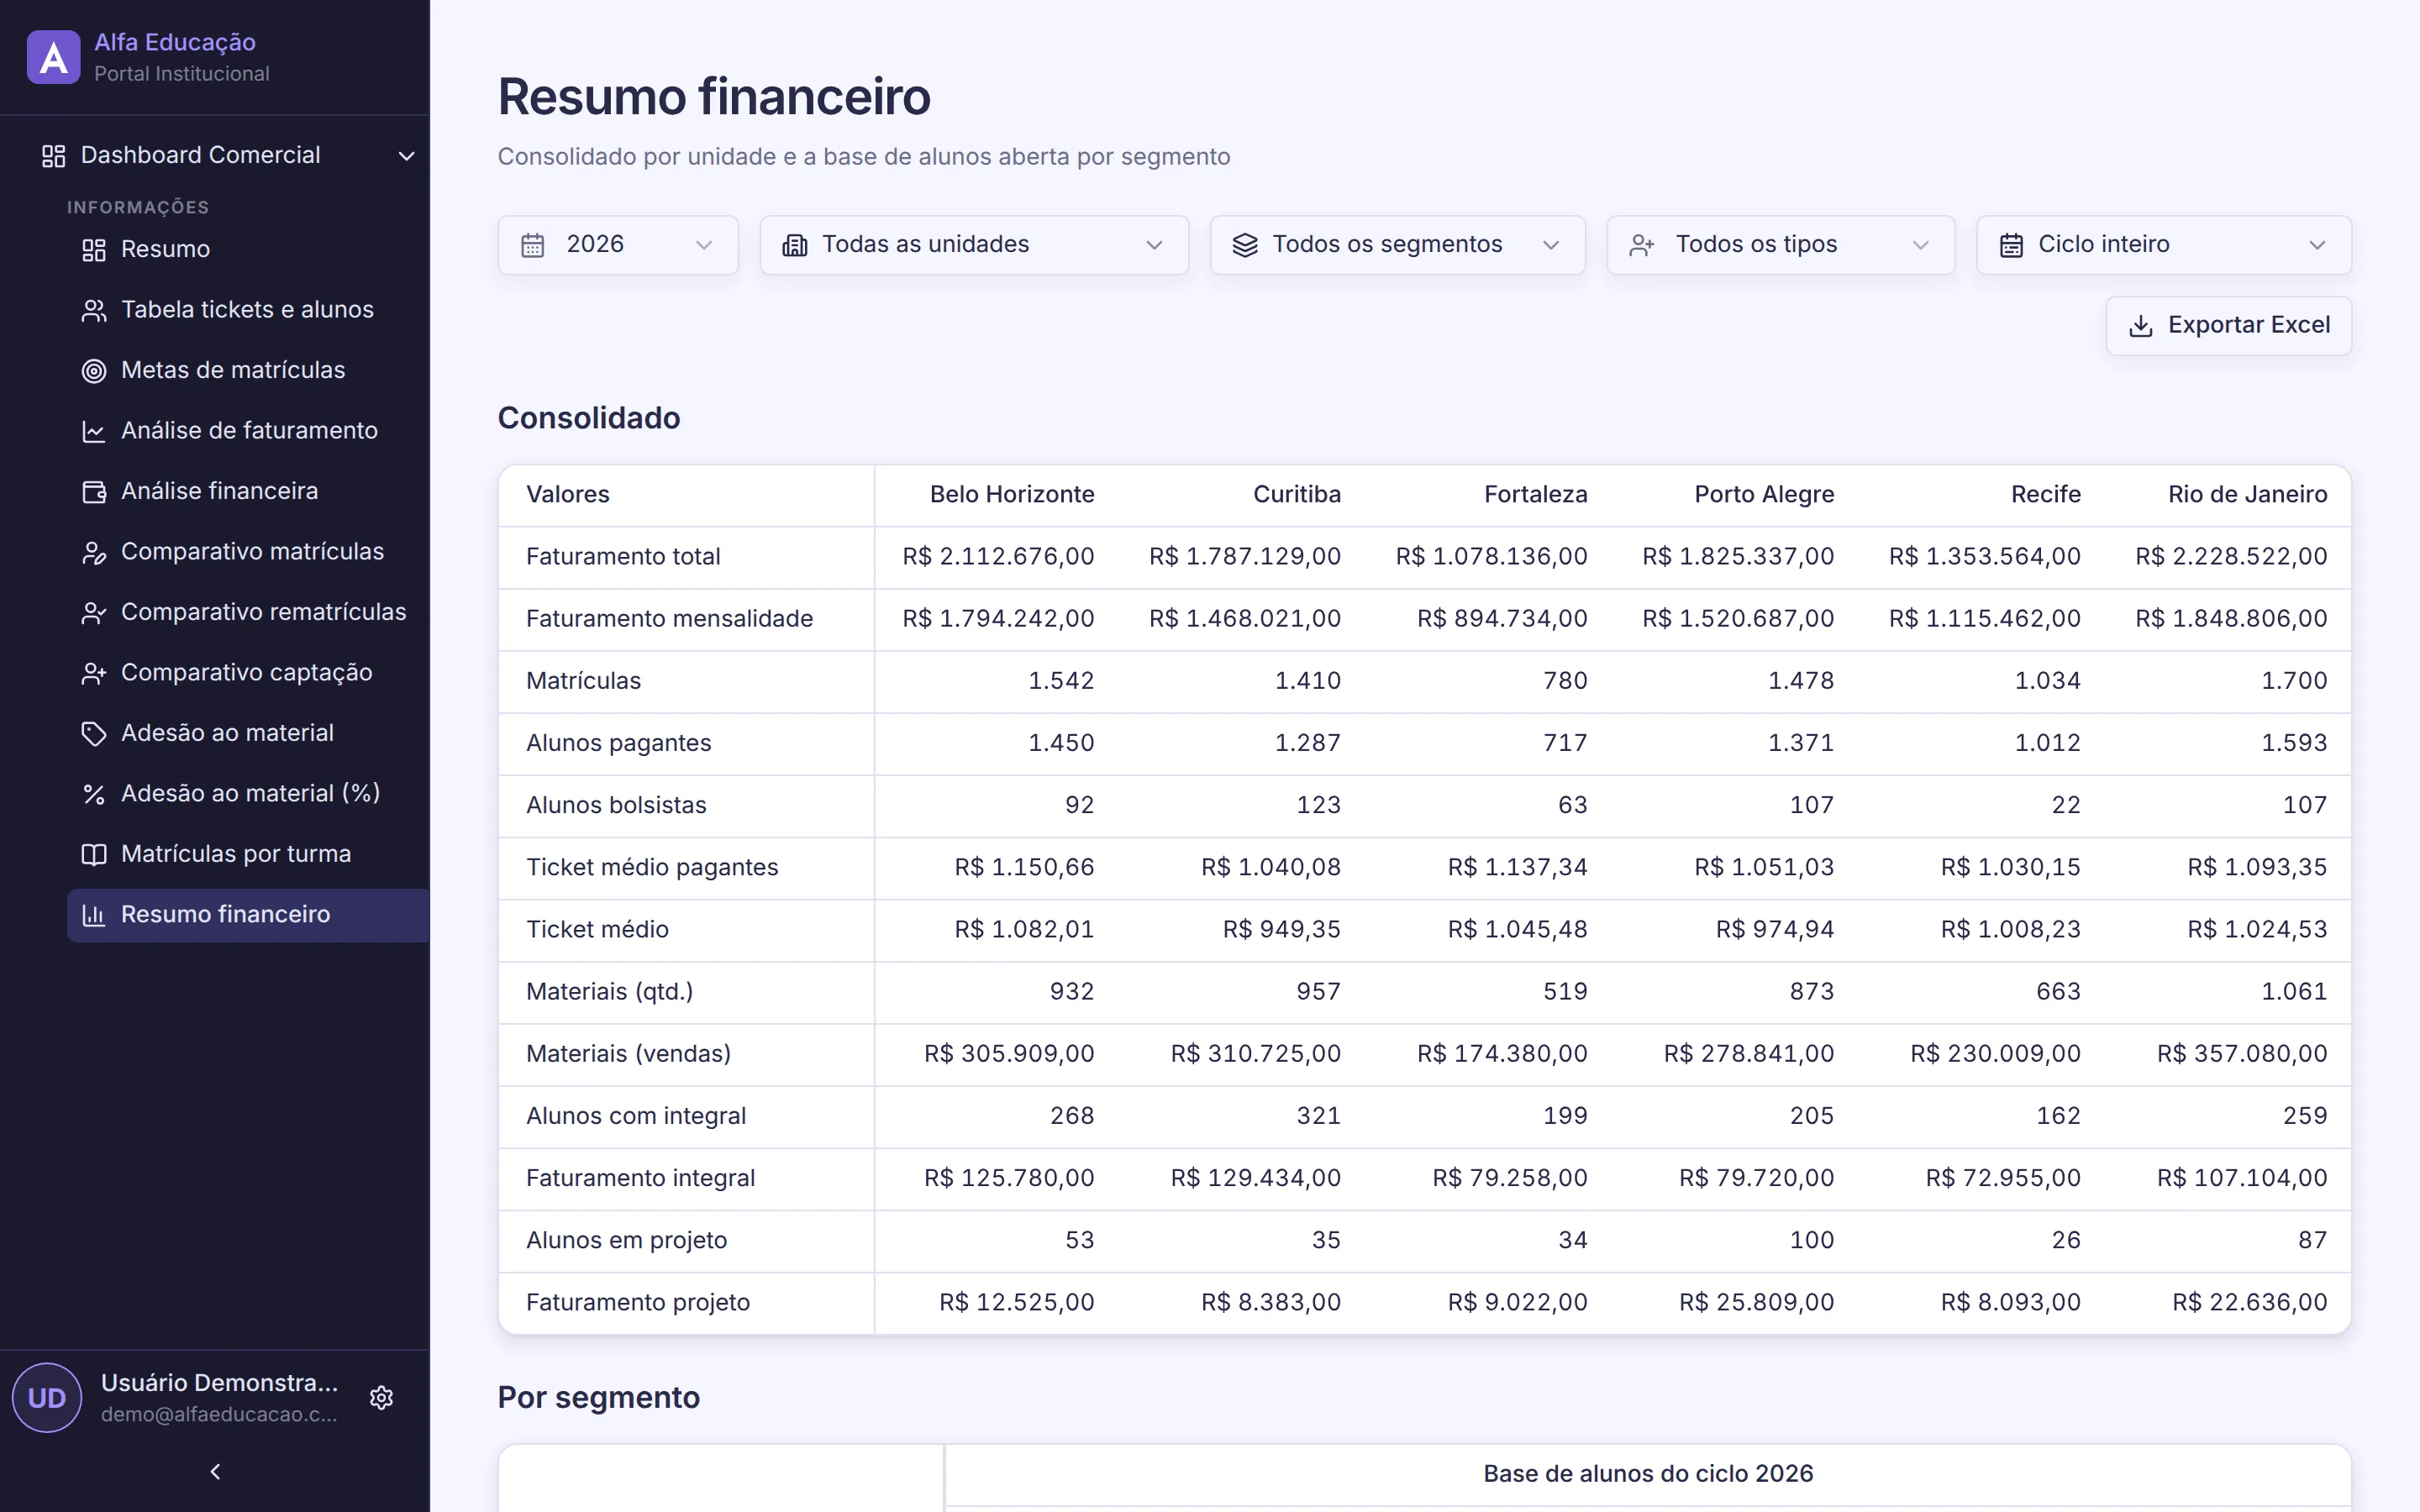Click the Usuário Demonstra... profile name
2420x1512 pixels.
pos(219,1383)
